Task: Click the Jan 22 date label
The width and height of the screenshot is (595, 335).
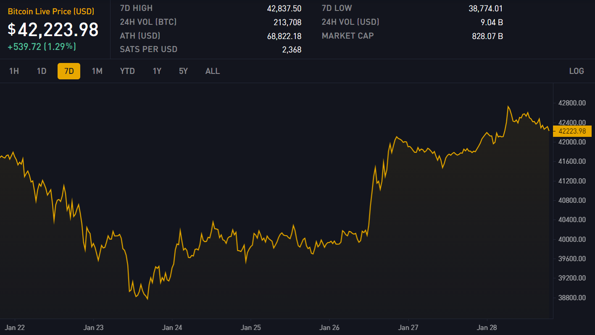Action: point(15,327)
